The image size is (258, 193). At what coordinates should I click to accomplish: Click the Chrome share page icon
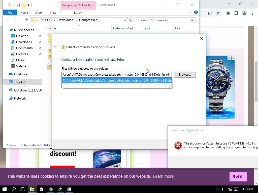(210, 13)
